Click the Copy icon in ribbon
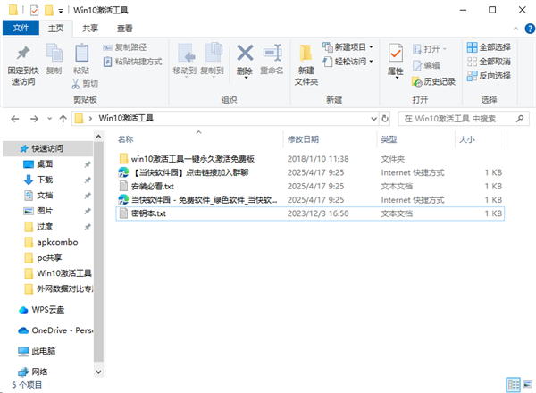Screen dimensions: 536x393 point(54,54)
